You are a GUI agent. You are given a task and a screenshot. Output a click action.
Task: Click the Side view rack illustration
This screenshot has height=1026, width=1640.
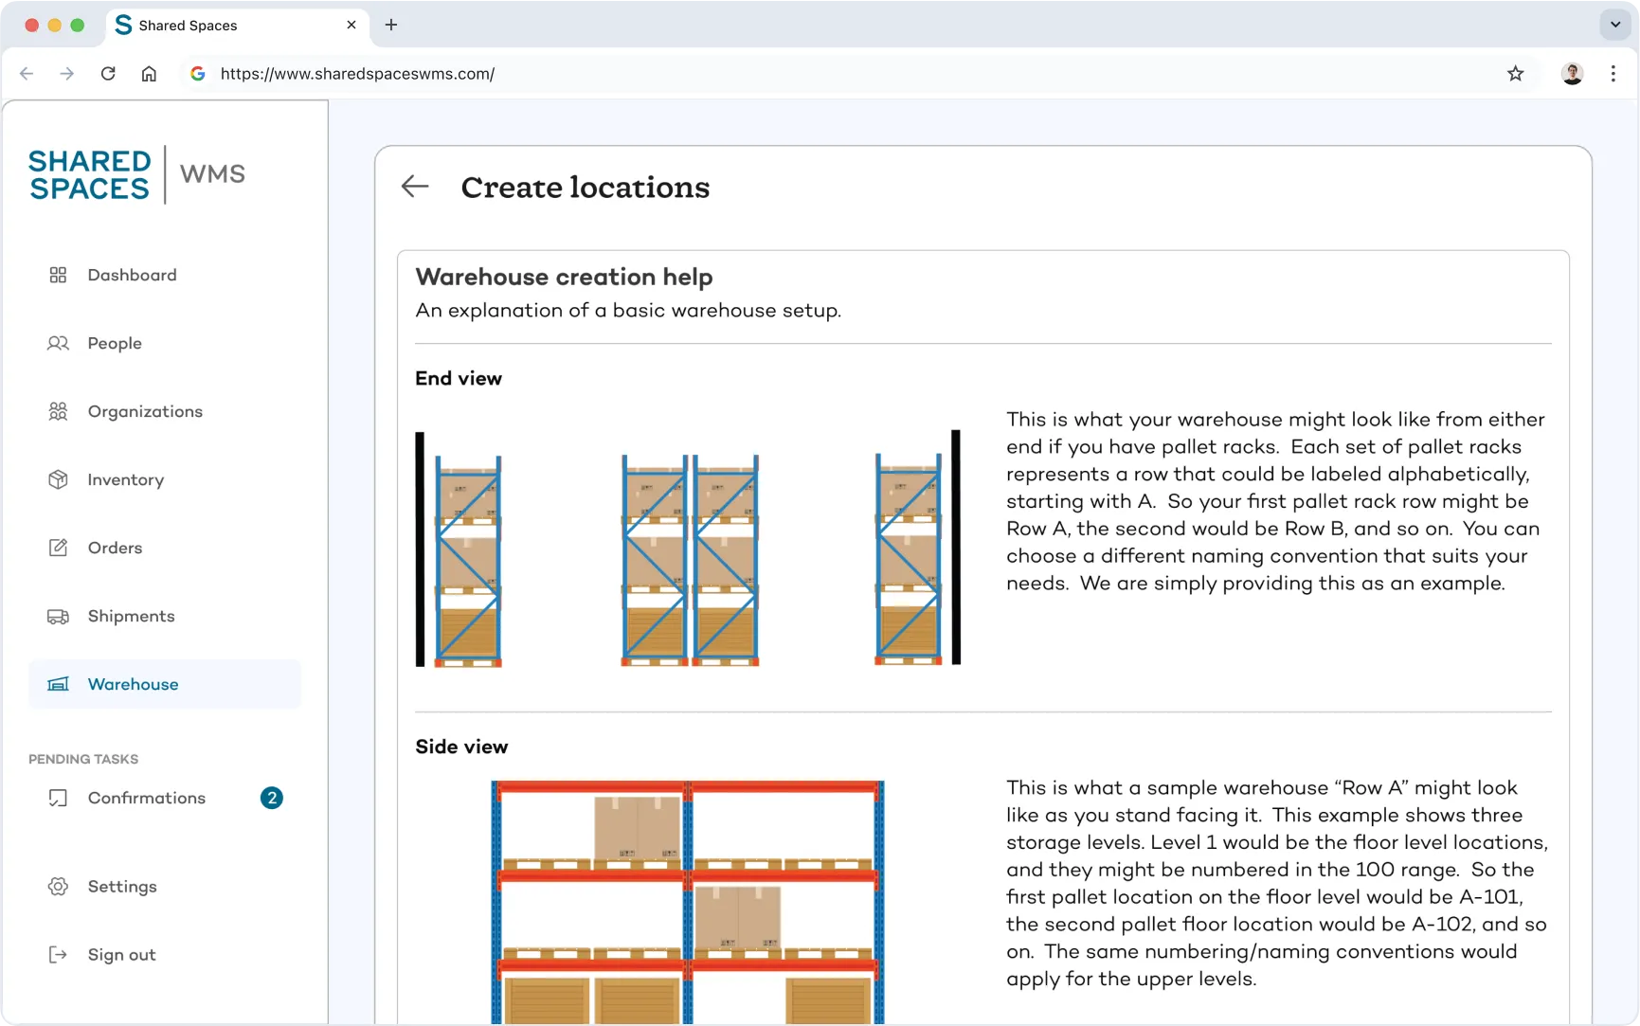[688, 902]
